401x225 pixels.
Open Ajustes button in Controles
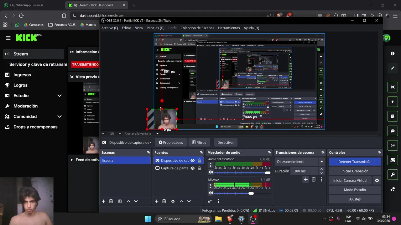click(355, 199)
